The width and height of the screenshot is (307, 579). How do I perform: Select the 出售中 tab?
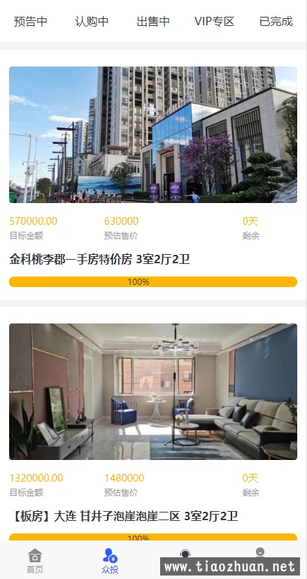[x=153, y=22]
